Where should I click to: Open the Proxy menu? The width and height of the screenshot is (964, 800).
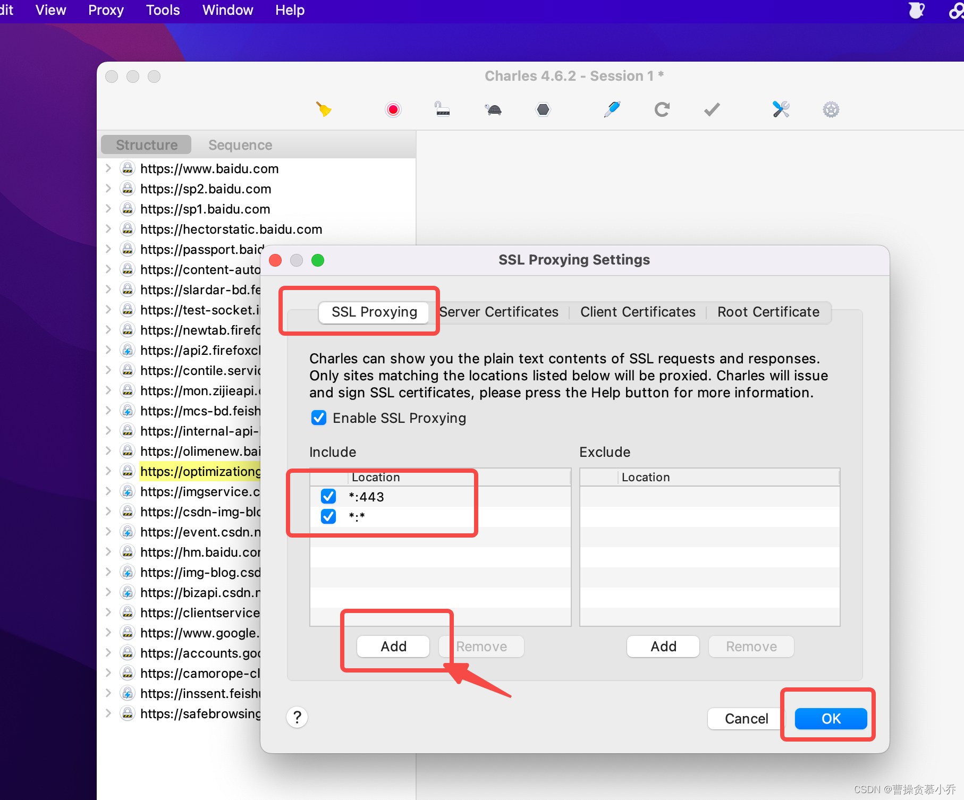point(106,10)
